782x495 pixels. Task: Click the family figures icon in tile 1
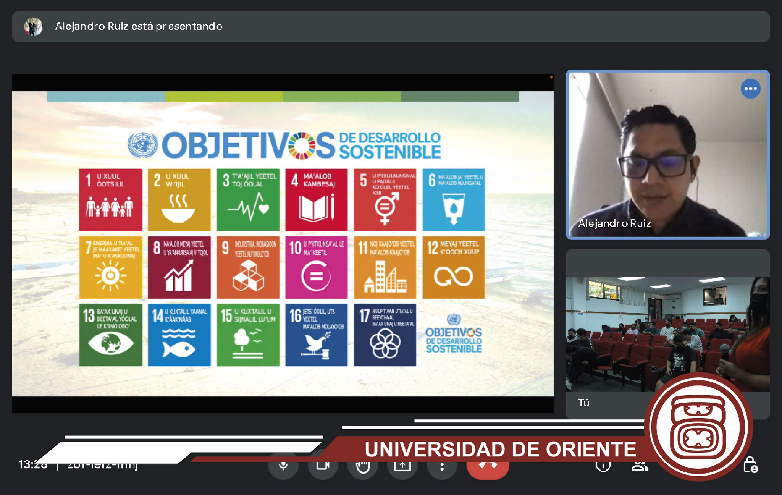coord(110,207)
